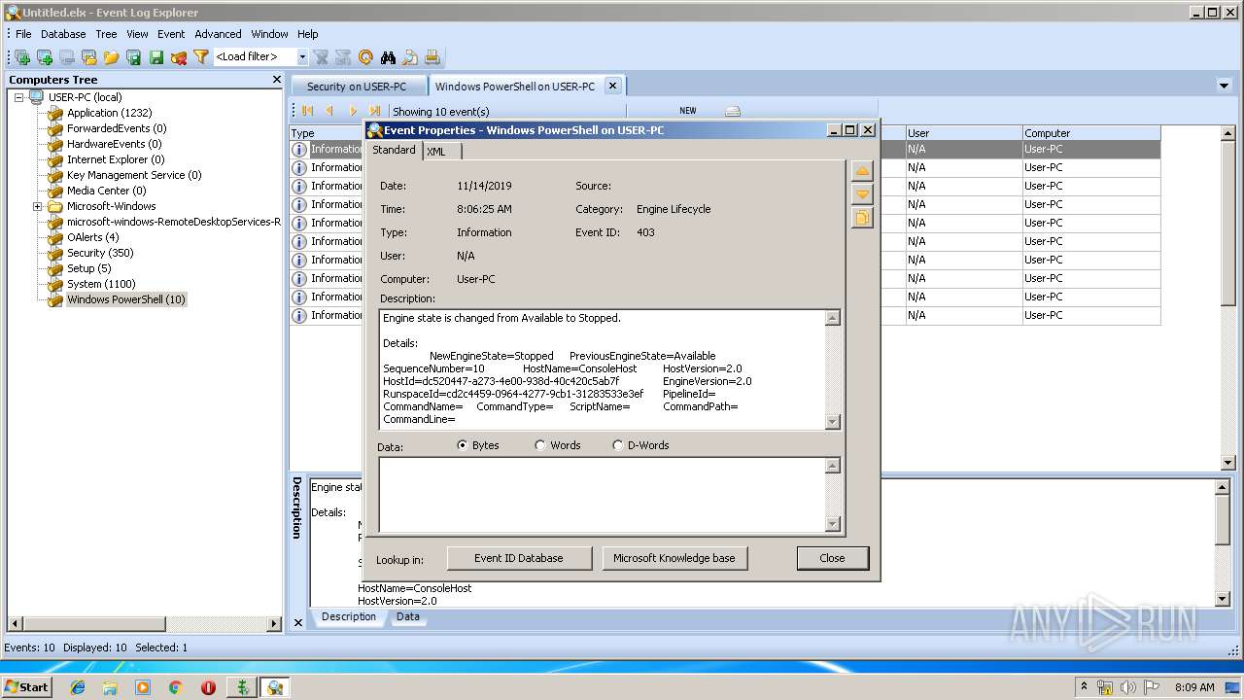This screenshot has width=1244, height=700.
Task: Click the Close button in Event Properties
Action: tap(832, 558)
